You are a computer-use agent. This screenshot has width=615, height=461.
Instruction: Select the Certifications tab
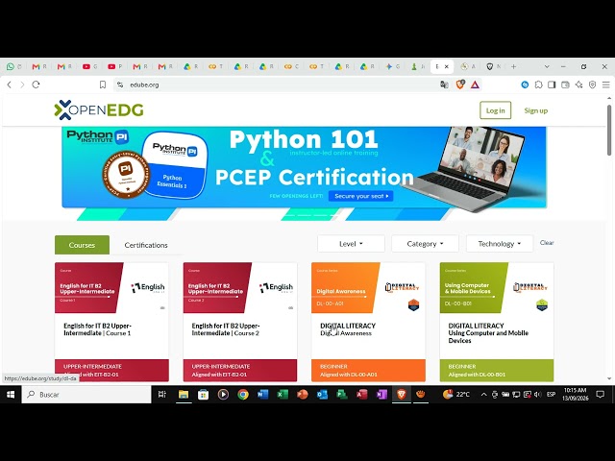146,245
